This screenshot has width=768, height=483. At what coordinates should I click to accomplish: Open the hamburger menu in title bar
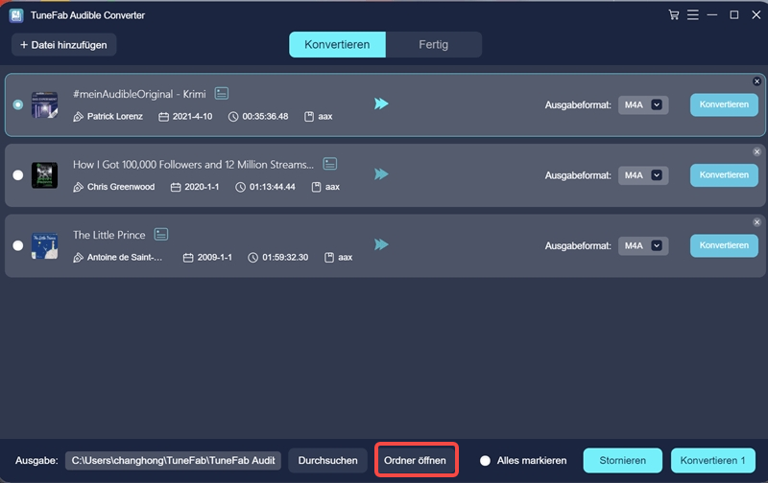(x=692, y=15)
